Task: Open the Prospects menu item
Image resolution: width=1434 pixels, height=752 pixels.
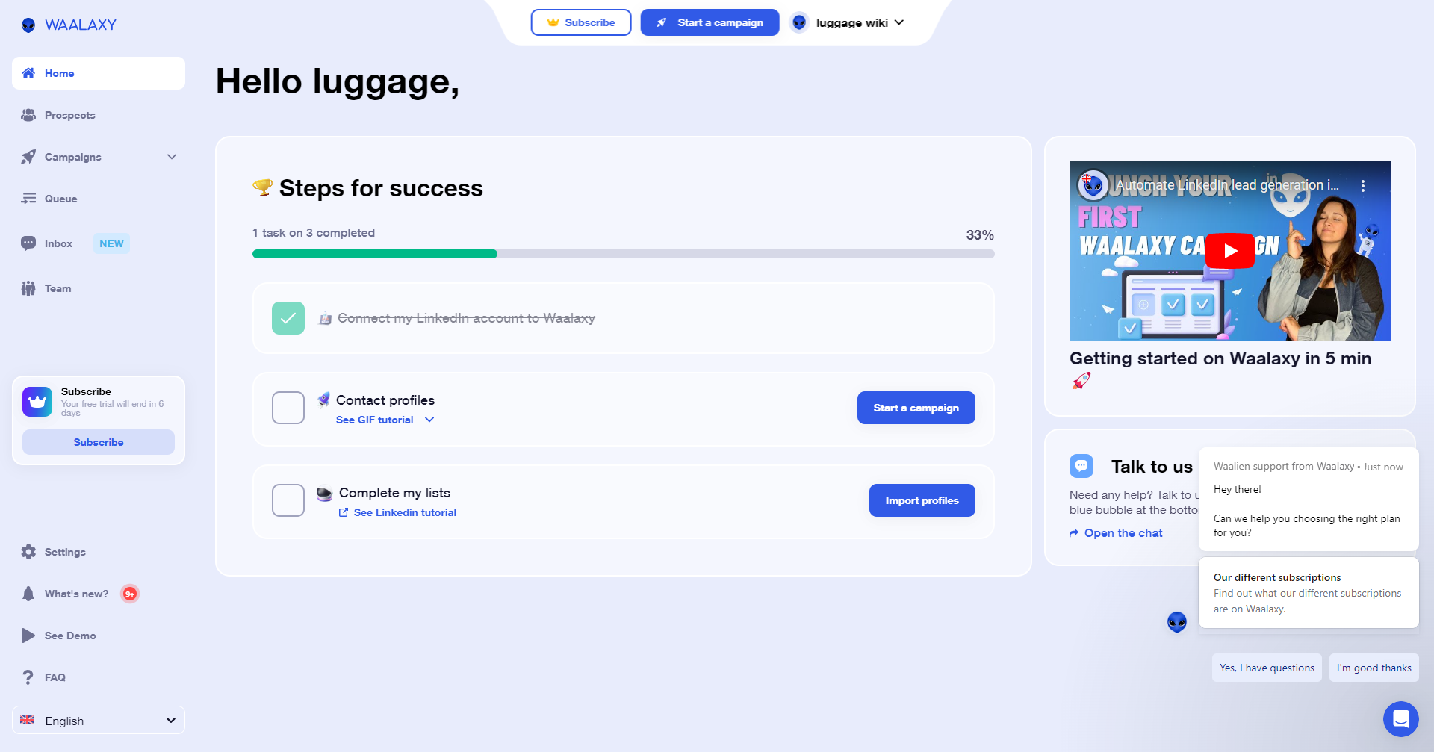Action: coord(99,115)
